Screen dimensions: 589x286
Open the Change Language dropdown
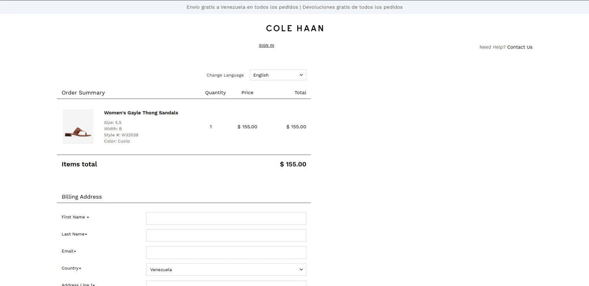point(278,75)
